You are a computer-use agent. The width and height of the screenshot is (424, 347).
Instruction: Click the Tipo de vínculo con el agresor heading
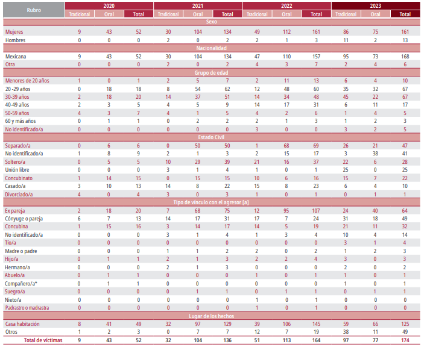pyautogui.click(x=210, y=202)
